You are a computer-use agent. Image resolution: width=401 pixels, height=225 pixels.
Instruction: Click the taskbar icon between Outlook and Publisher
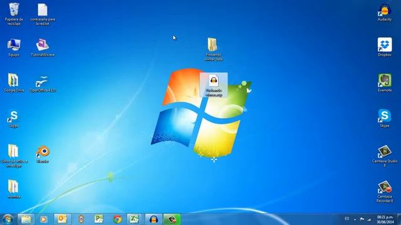[x=81, y=219]
